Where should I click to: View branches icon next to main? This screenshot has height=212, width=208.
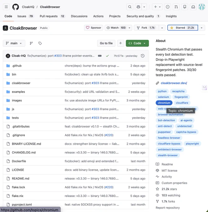click(x=31, y=43)
